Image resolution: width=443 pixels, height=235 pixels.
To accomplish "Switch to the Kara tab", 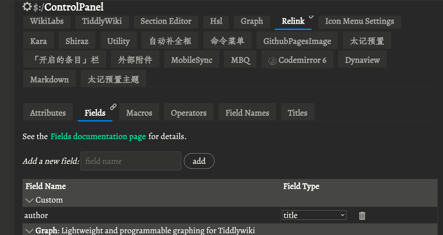I will click(x=39, y=40).
